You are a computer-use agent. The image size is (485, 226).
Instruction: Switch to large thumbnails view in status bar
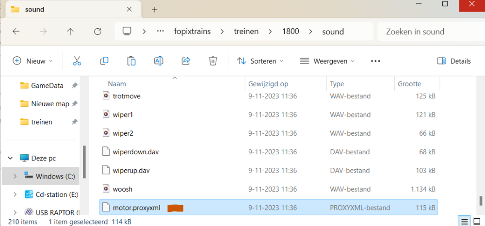477,222
